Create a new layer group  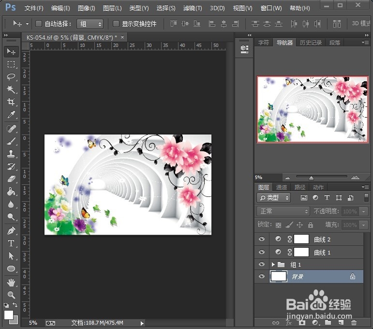tap(328, 323)
